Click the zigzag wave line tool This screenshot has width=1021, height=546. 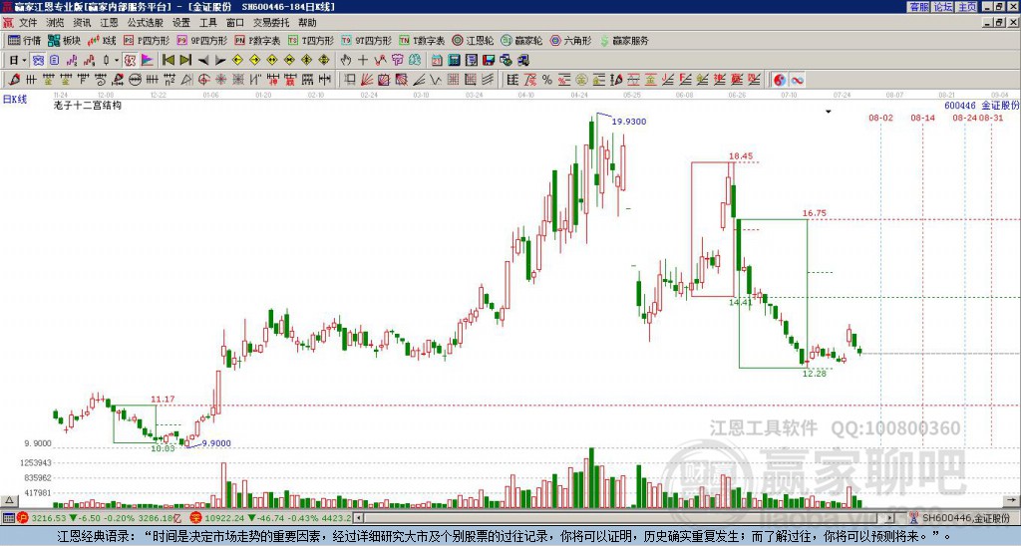(436, 80)
